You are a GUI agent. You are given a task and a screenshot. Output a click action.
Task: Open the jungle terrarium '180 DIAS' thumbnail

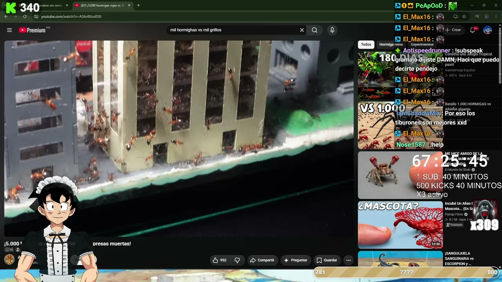pyautogui.click(x=400, y=76)
